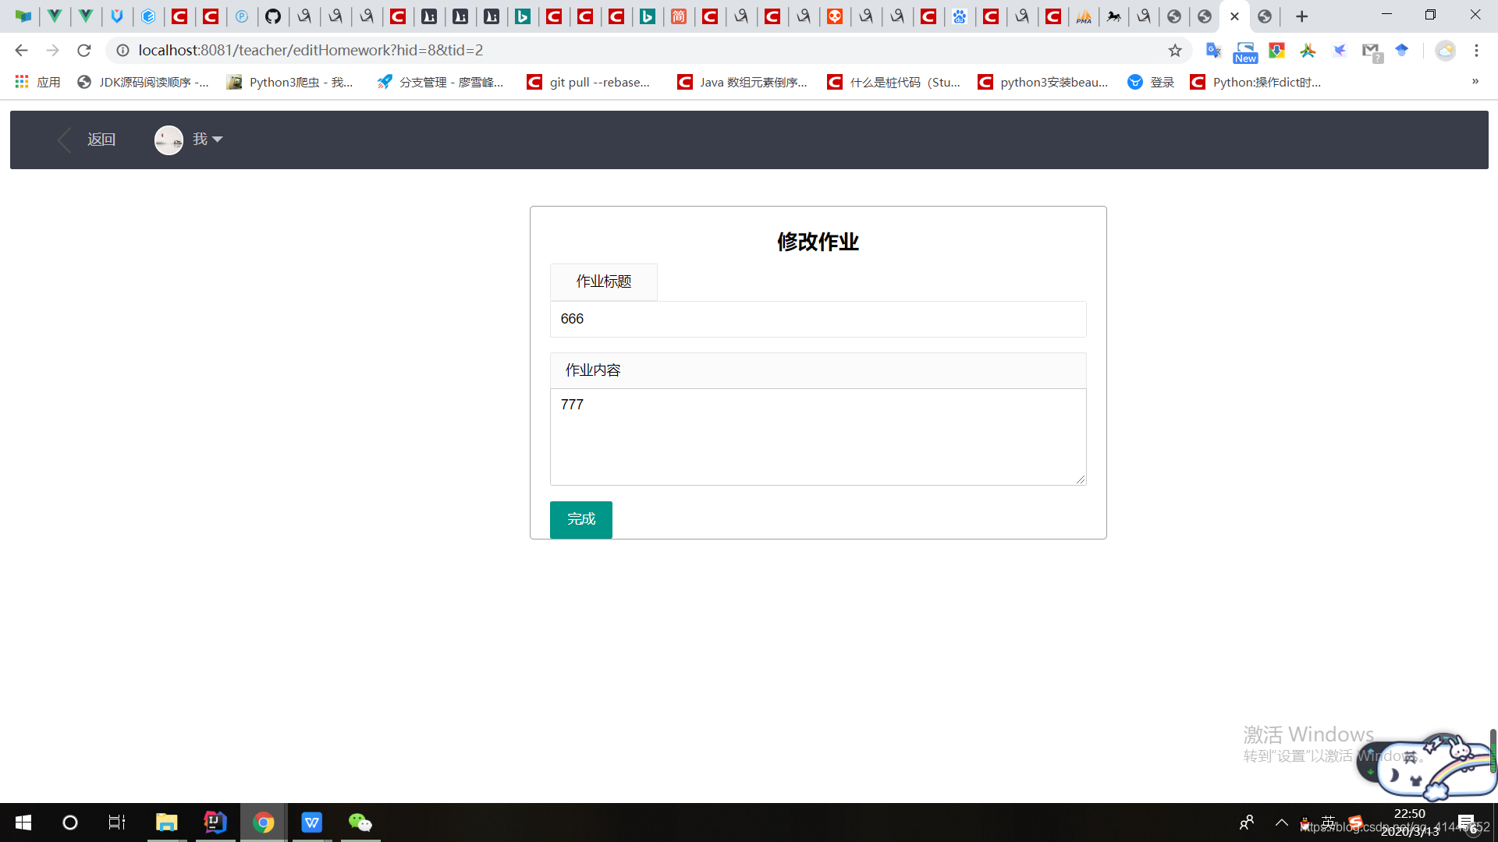Expand hidden system tray icons
1498x842 pixels.
pyautogui.click(x=1282, y=822)
